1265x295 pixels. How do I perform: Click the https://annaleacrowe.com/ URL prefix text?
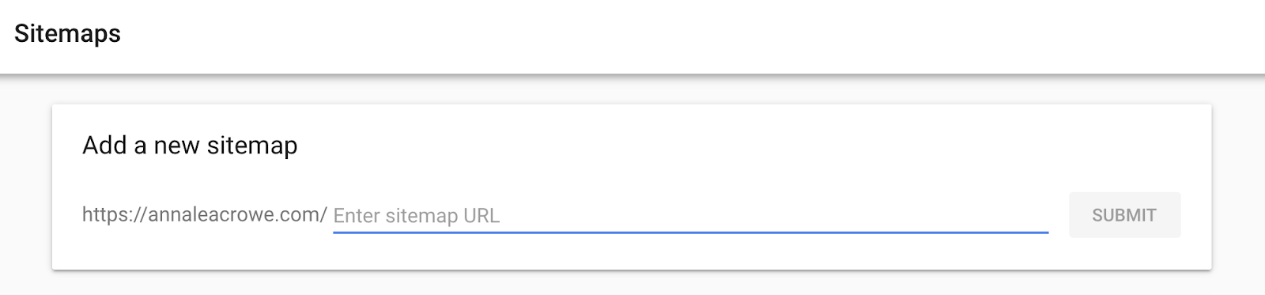click(205, 214)
